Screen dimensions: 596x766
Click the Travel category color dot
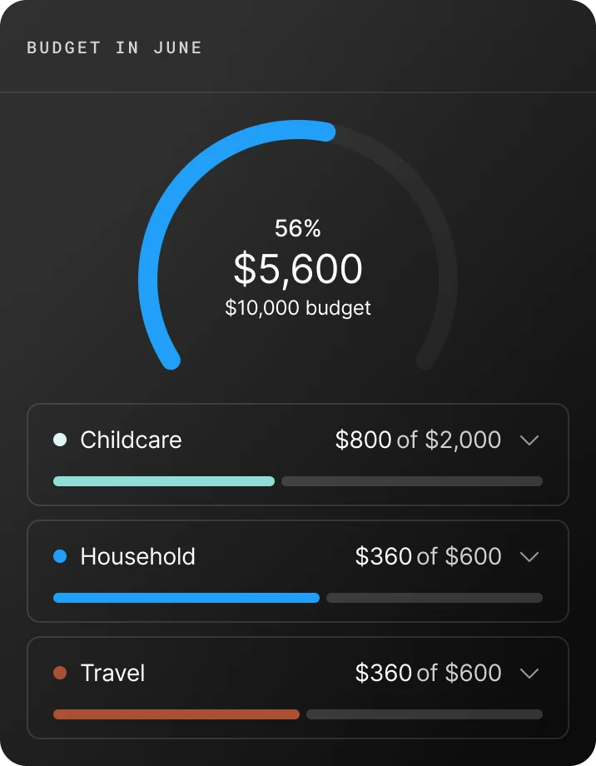[x=59, y=673]
